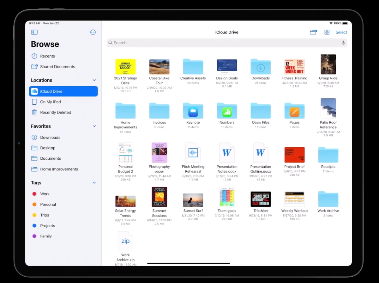Select the red Work tag
The image size is (379, 283).
pyautogui.click(x=45, y=194)
